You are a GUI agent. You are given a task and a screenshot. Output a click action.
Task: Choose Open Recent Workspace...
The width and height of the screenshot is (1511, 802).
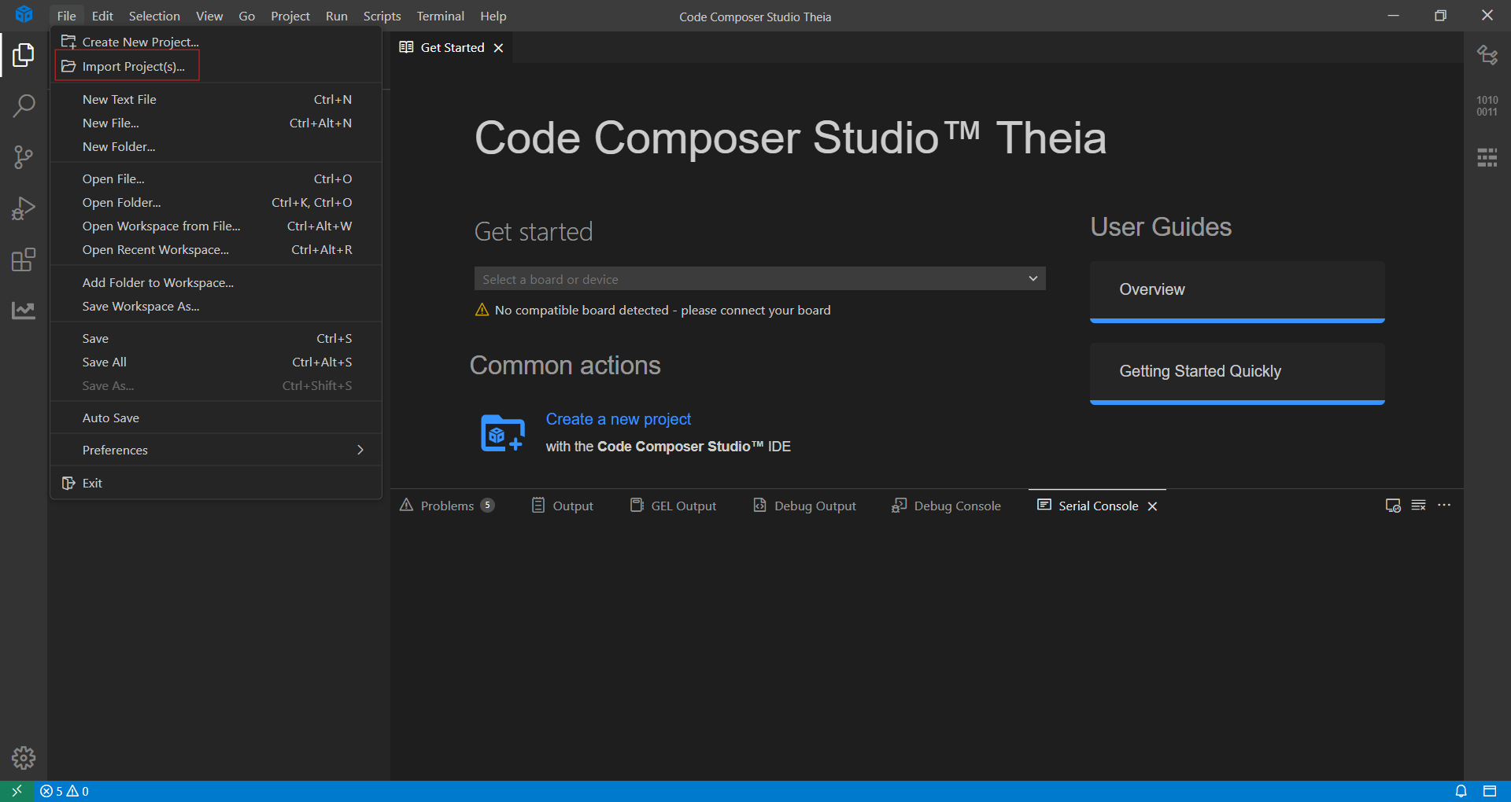[x=216, y=250]
